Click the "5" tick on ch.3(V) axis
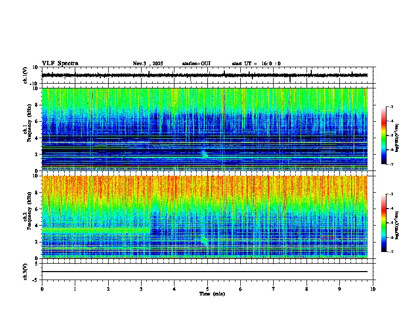This screenshot has height=324, width=420. [37, 264]
